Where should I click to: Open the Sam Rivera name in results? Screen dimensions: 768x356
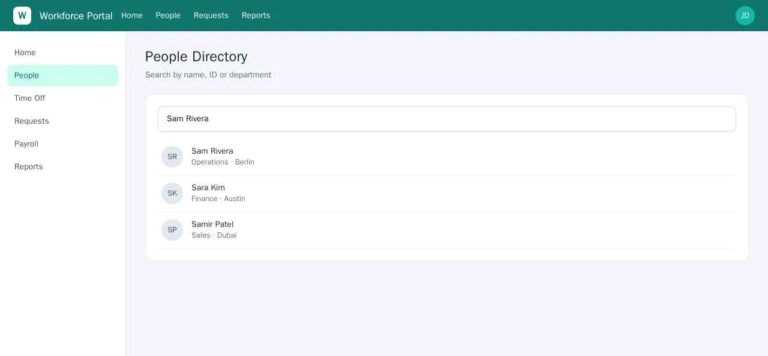coord(212,151)
